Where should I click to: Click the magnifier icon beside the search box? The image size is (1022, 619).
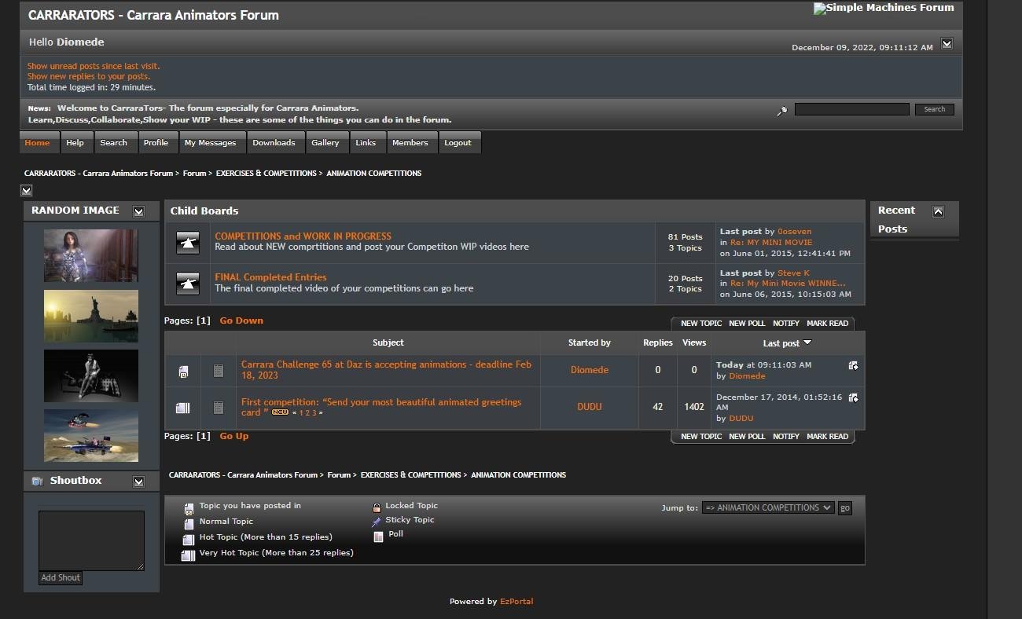(782, 112)
